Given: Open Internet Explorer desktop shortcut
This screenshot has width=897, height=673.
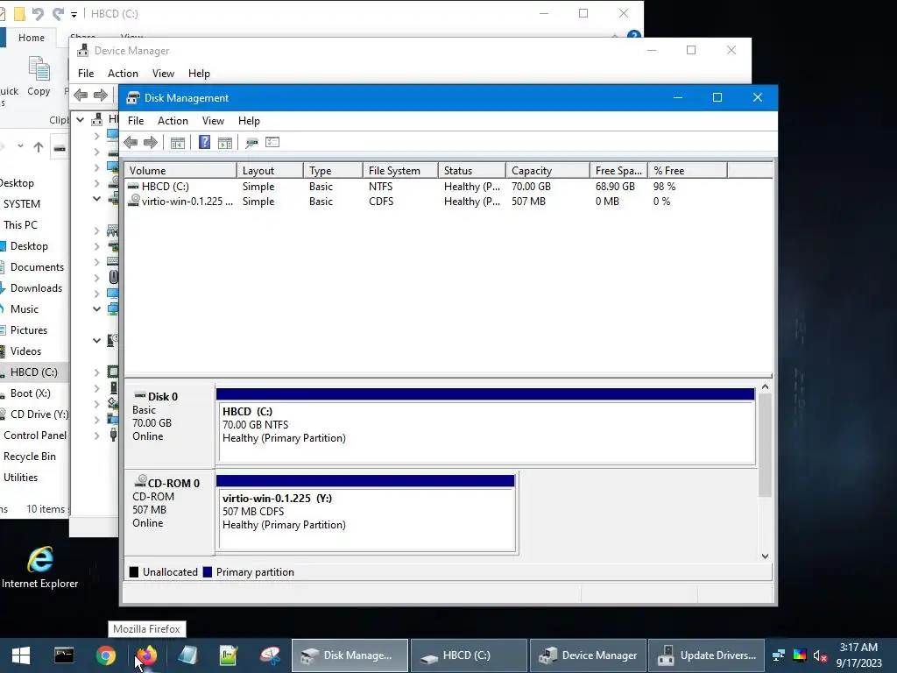Looking at the screenshot, I should point(40,567).
